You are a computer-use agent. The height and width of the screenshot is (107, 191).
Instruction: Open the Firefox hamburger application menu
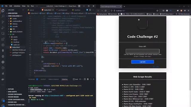pyautogui.click(x=188, y=11)
